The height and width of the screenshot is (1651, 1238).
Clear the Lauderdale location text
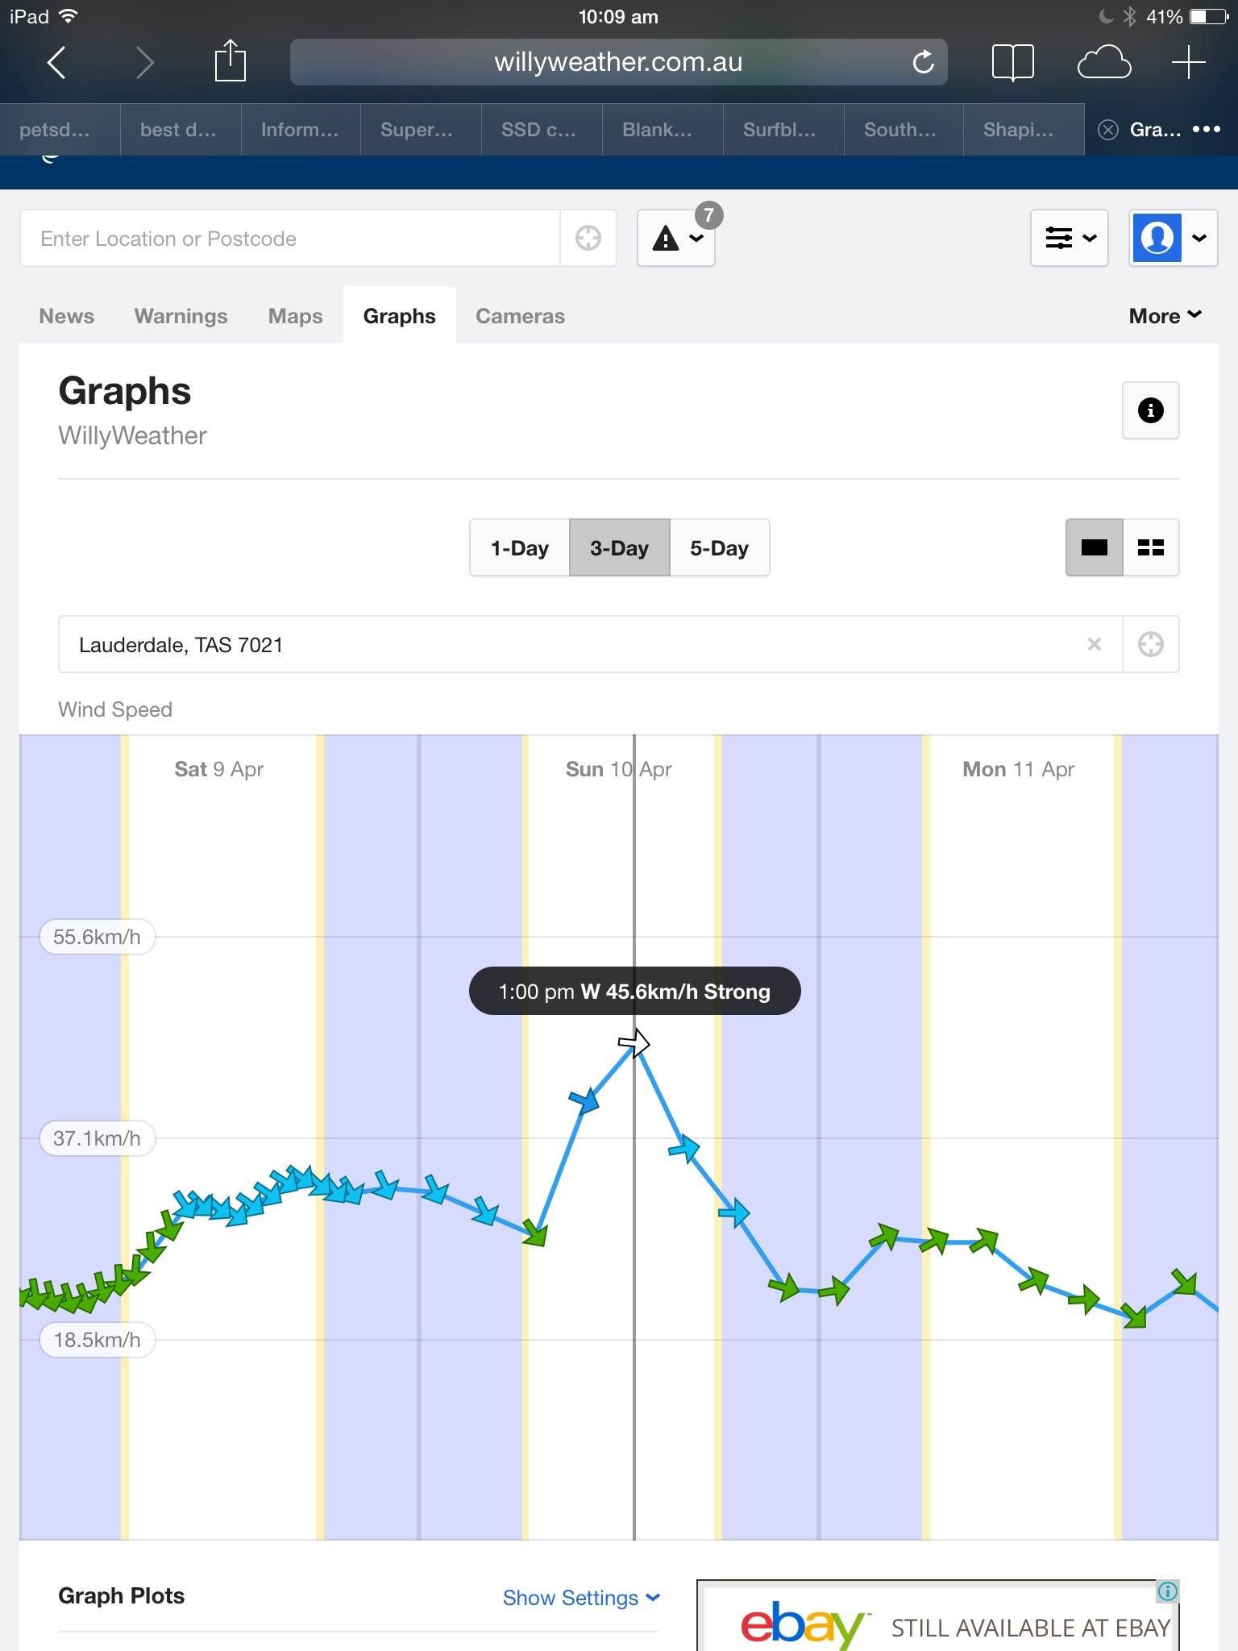point(1094,644)
